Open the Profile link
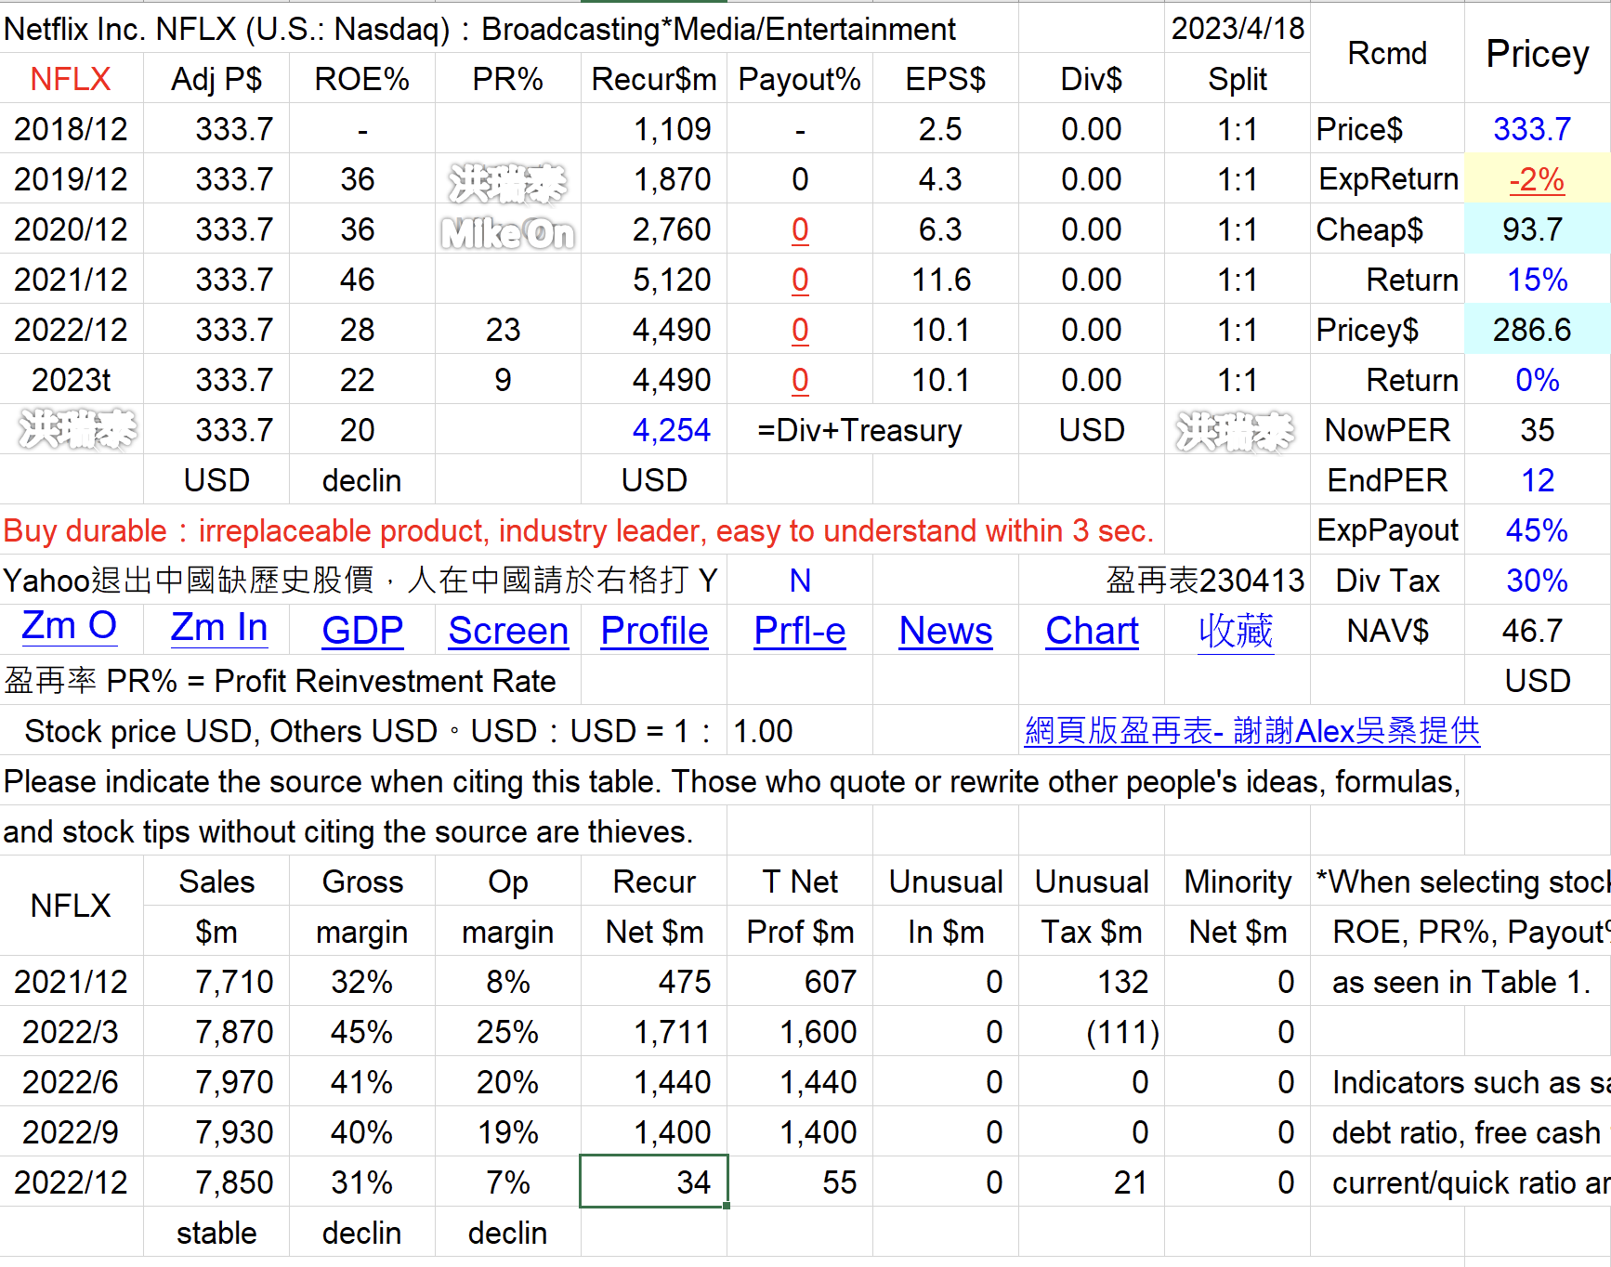This screenshot has width=1611, height=1267. point(654,631)
